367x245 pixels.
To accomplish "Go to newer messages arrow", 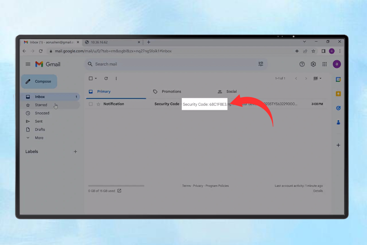I will coord(296,78).
